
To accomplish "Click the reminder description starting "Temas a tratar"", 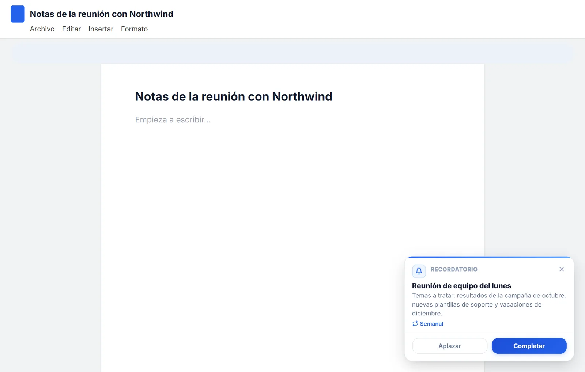I will [x=489, y=304].
